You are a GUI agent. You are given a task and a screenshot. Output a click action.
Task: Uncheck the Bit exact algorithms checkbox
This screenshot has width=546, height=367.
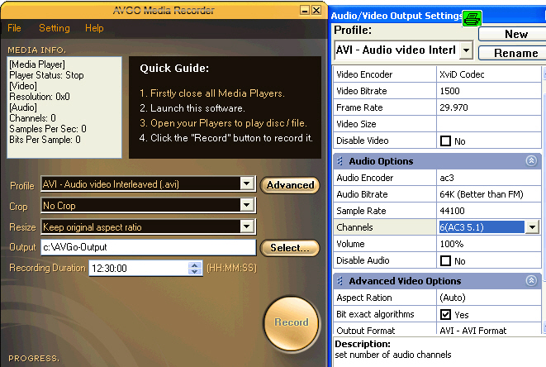pos(445,314)
